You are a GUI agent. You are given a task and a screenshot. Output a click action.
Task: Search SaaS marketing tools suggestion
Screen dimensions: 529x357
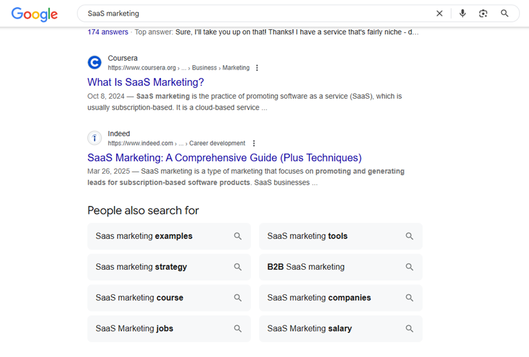pos(340,236)
